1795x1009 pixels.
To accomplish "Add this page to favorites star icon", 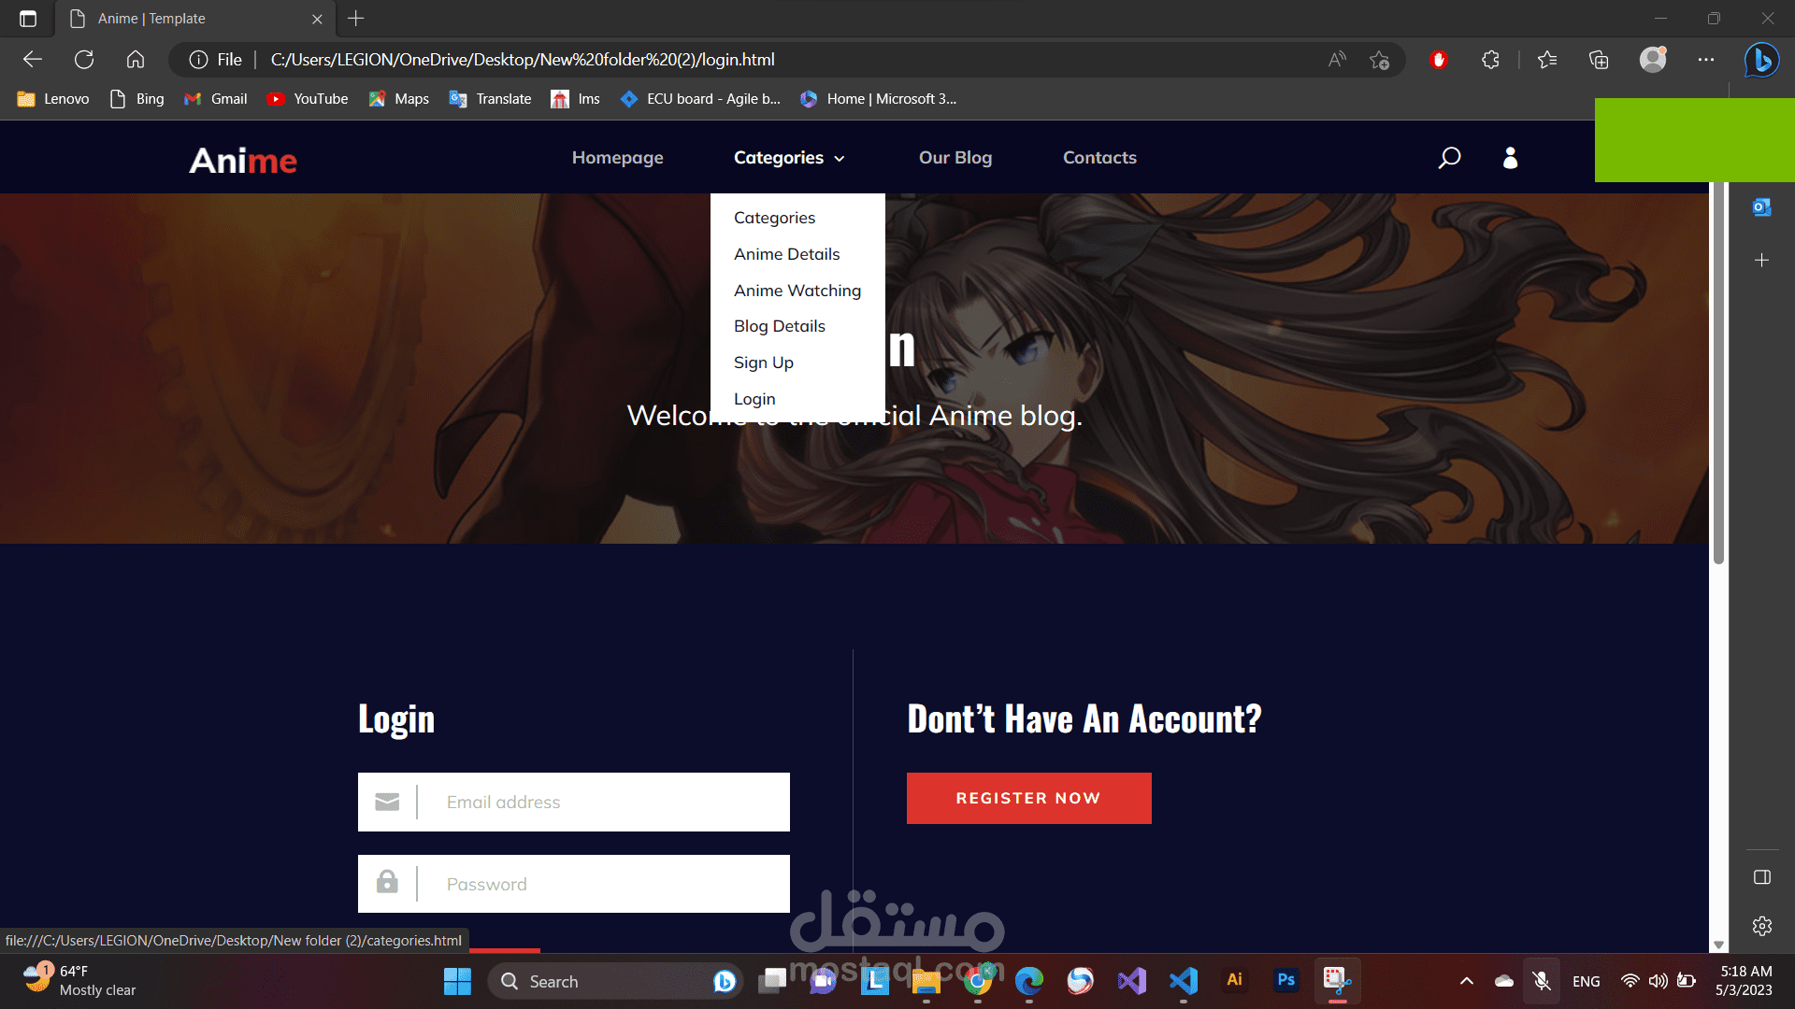I will coord(1379,60).
